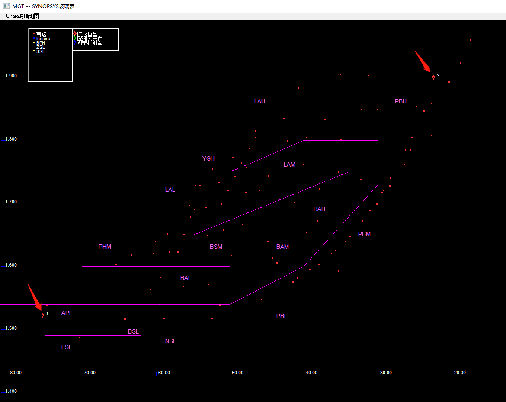This screenshot has height=402, width=506.
Task: Click the 40.00 Abbe axis label
Action: pyautogui.click(x=311, y=373)
